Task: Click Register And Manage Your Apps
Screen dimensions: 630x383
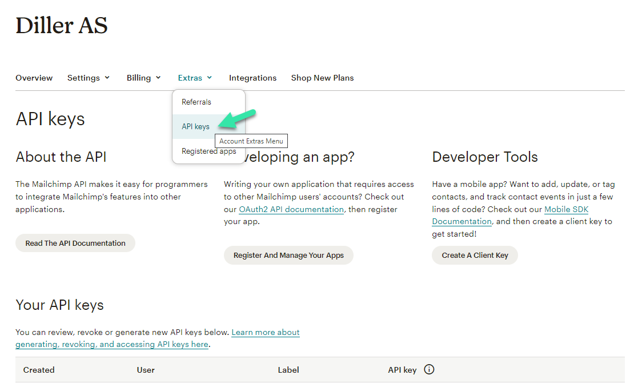Action: pos(288,255)
